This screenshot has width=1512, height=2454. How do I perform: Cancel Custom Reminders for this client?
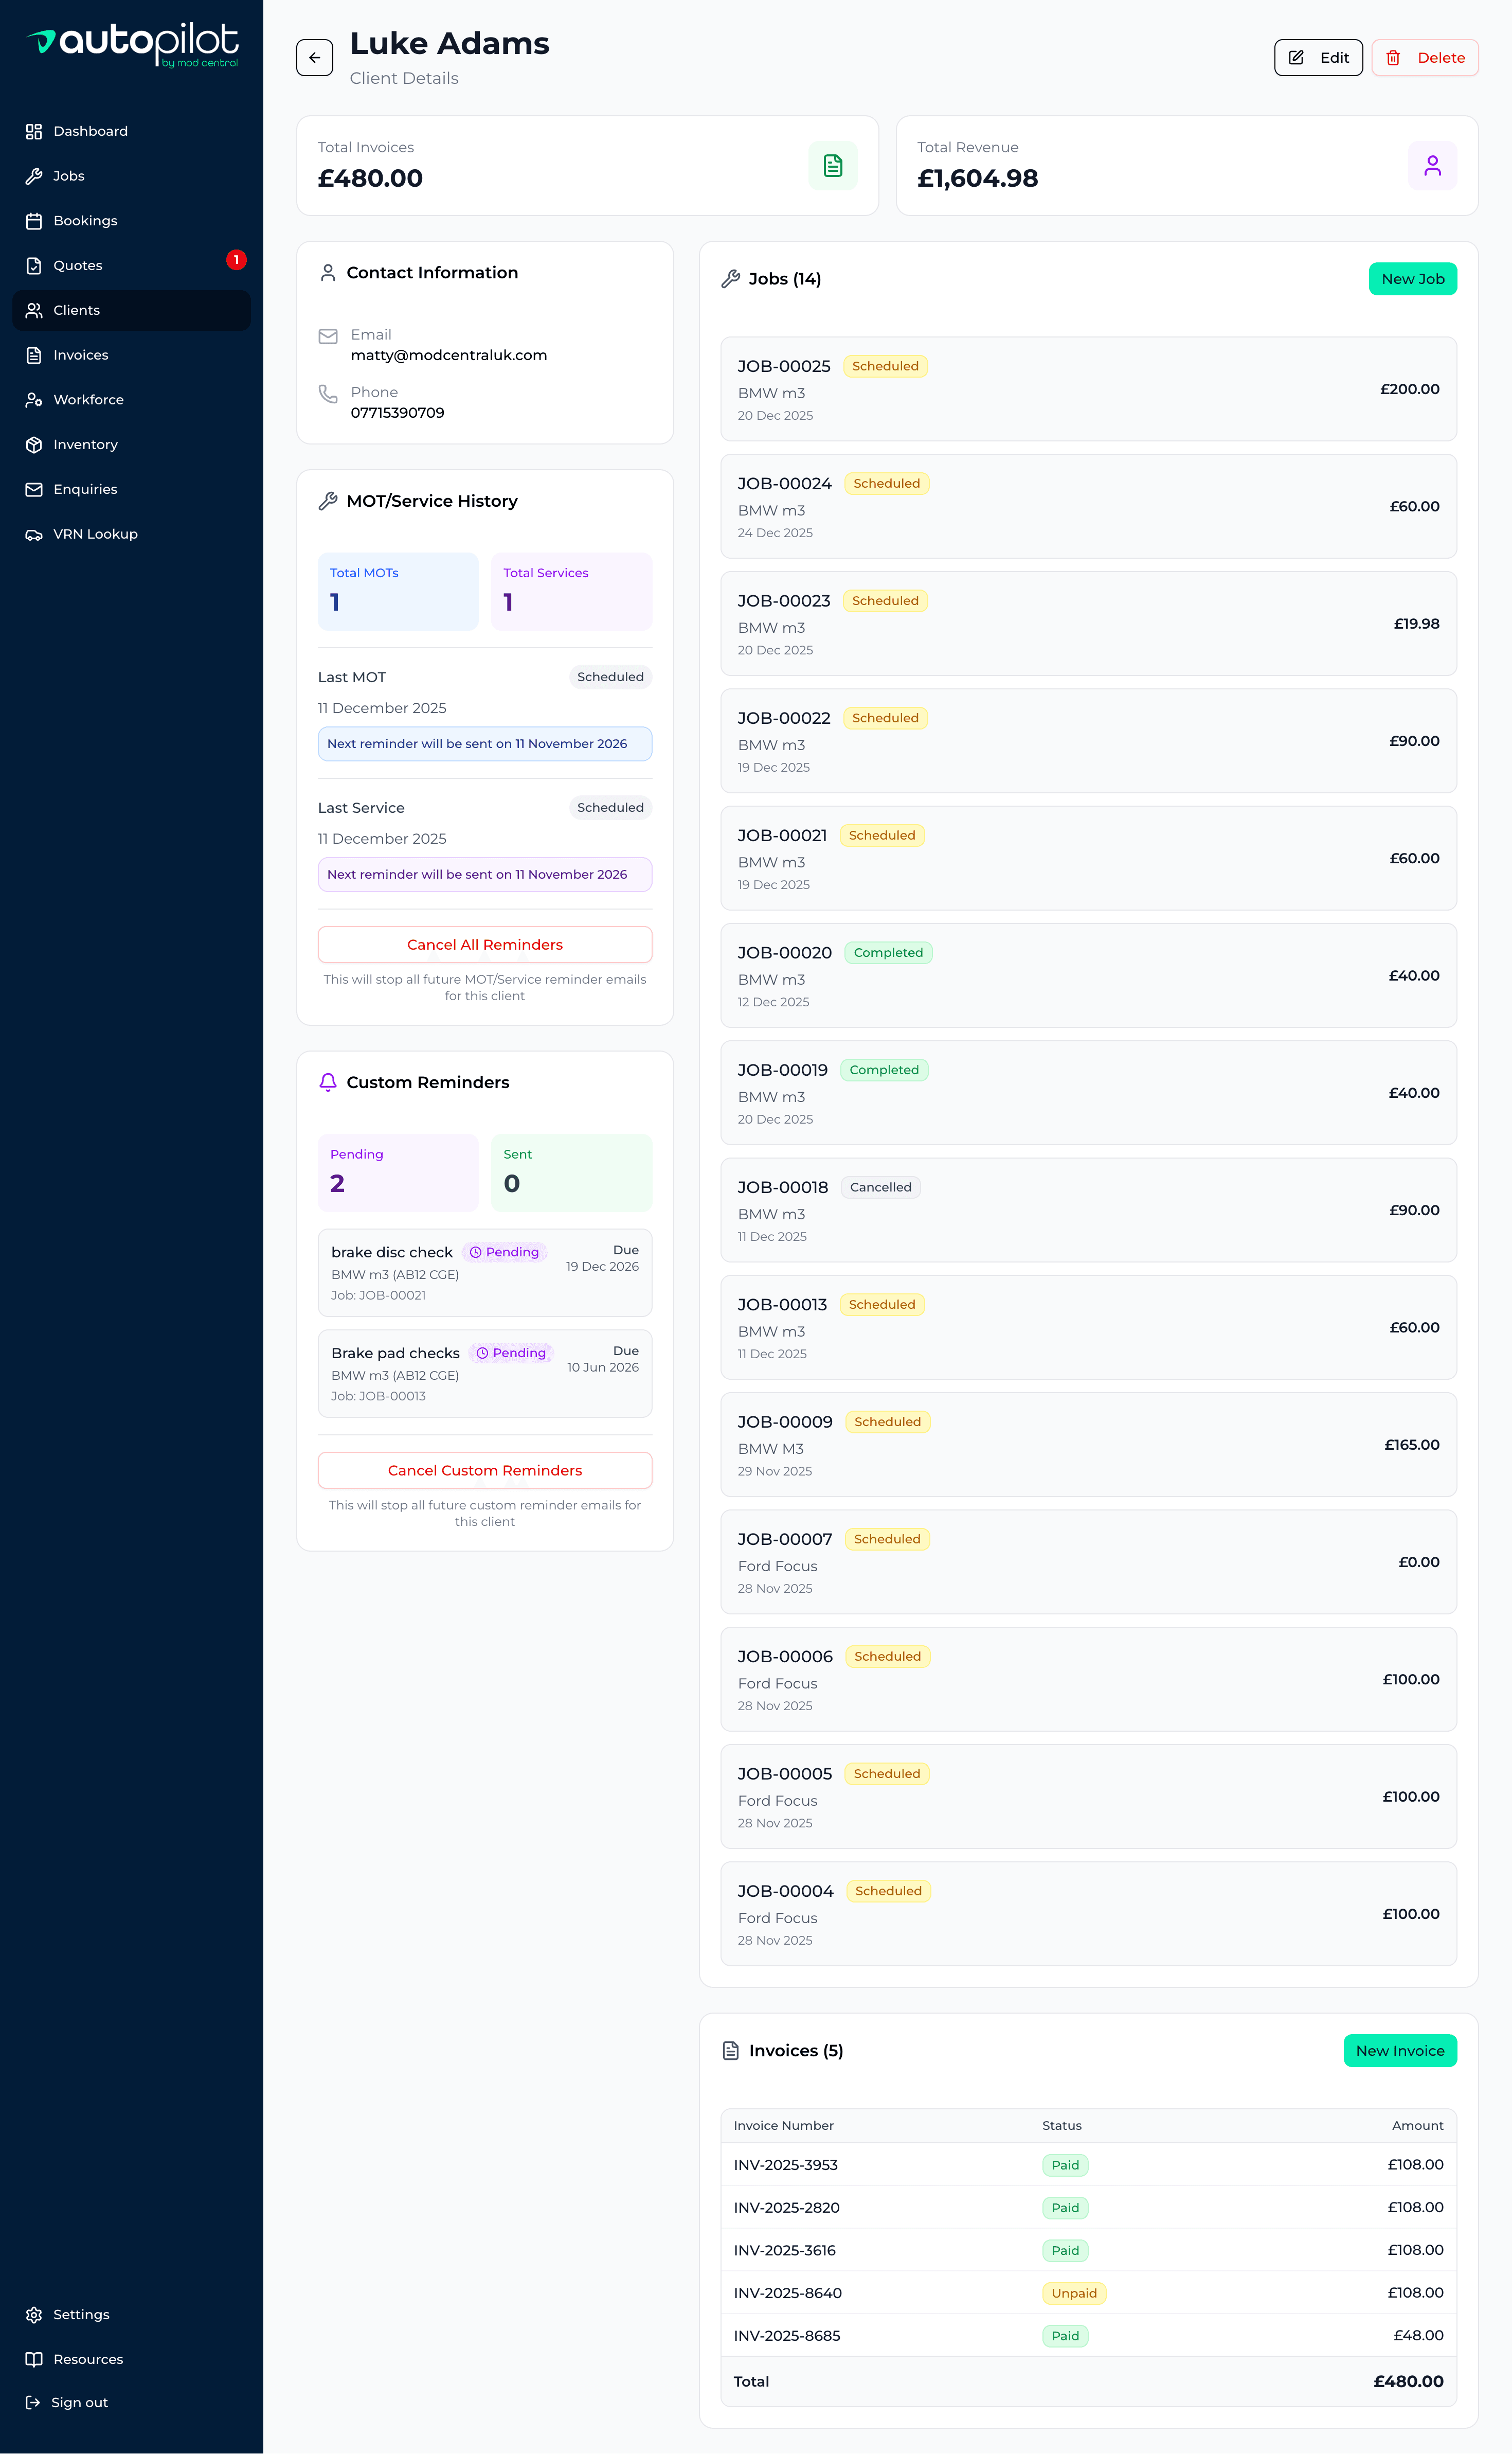click(484, 1470)
